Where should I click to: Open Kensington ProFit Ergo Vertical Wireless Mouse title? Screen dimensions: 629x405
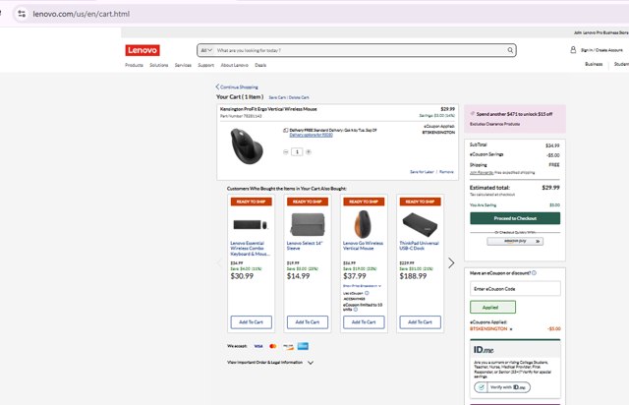click(x=268, y=109)
